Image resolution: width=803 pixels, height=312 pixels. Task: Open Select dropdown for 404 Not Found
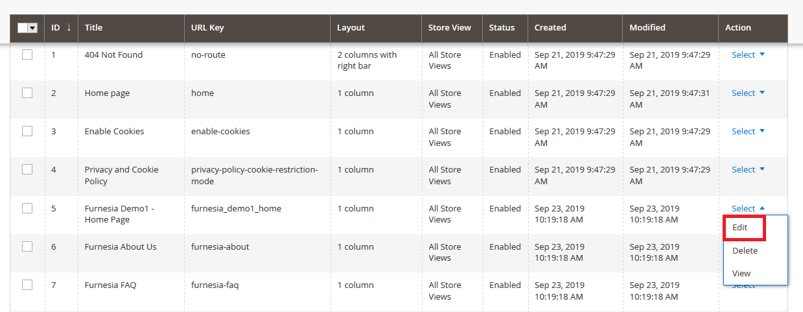coord(748,55)
